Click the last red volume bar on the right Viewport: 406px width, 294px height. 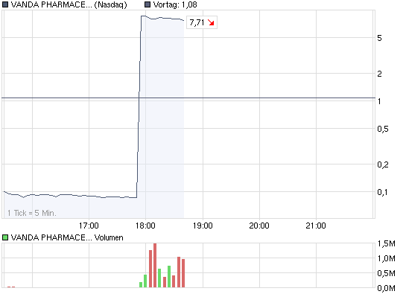[183, 273]
